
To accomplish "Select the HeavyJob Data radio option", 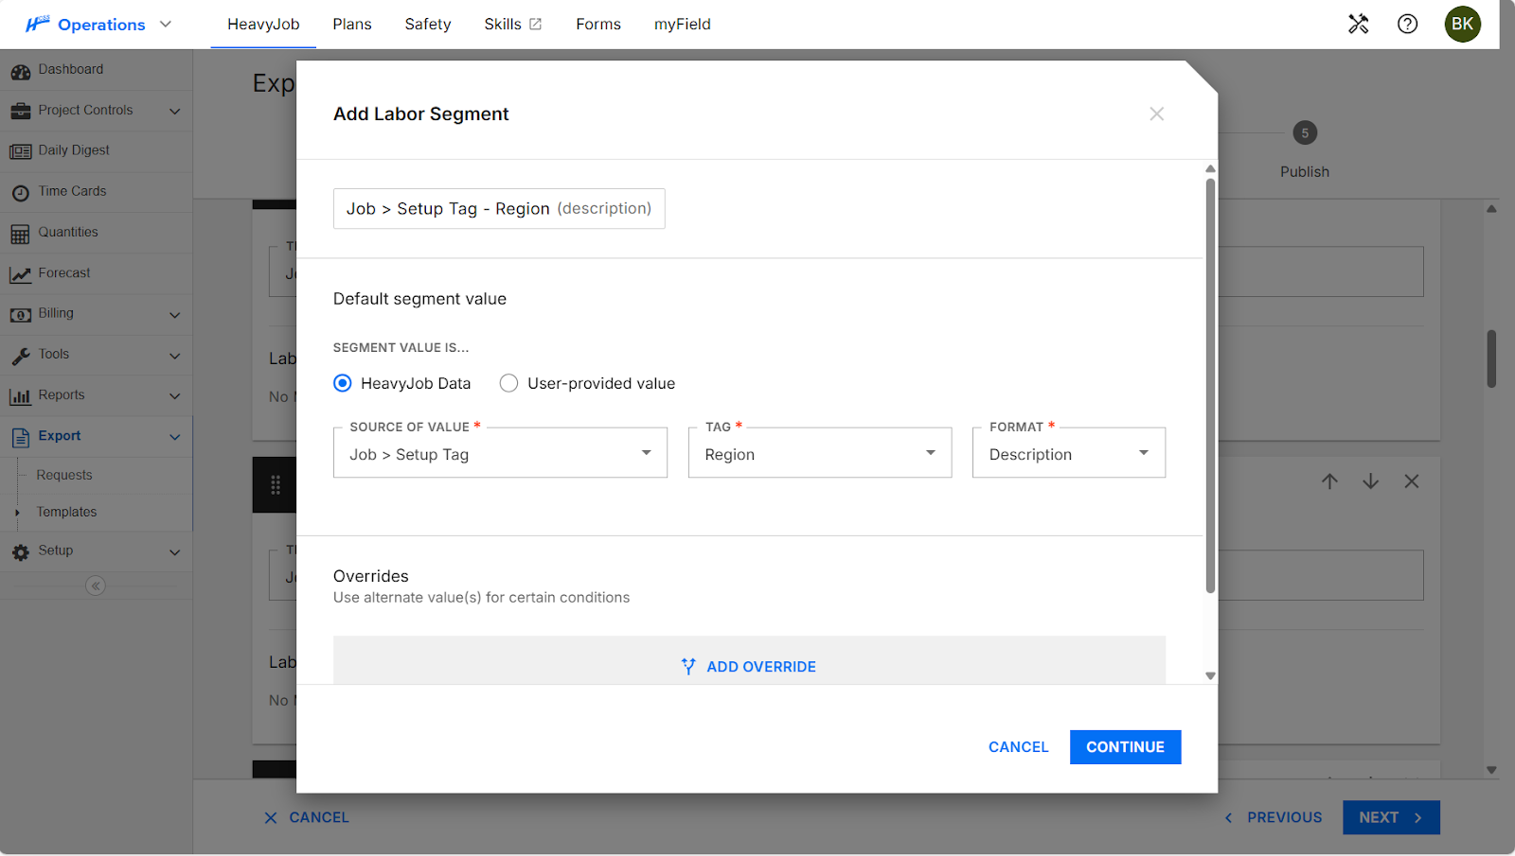I will click(343, 383).
